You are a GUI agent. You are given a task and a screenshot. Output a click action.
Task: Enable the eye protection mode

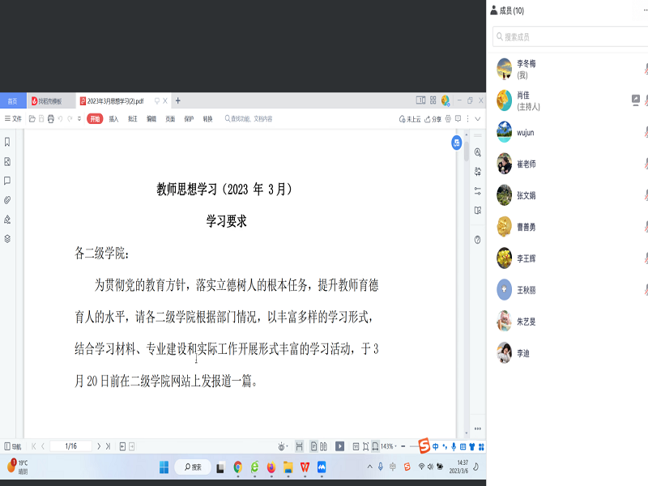[x=282, y=446]
